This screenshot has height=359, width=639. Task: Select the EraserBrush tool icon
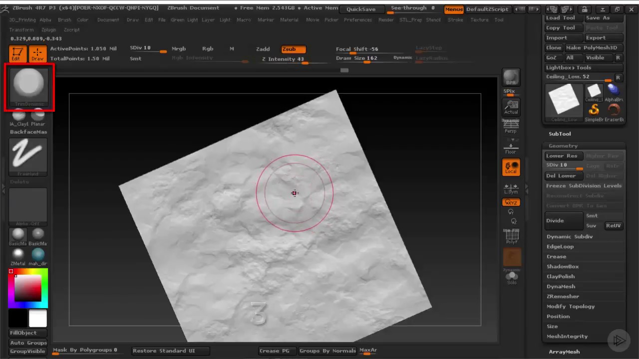point(614,112)
